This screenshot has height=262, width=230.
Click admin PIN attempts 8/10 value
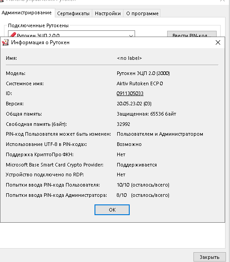tap(143, 195)
